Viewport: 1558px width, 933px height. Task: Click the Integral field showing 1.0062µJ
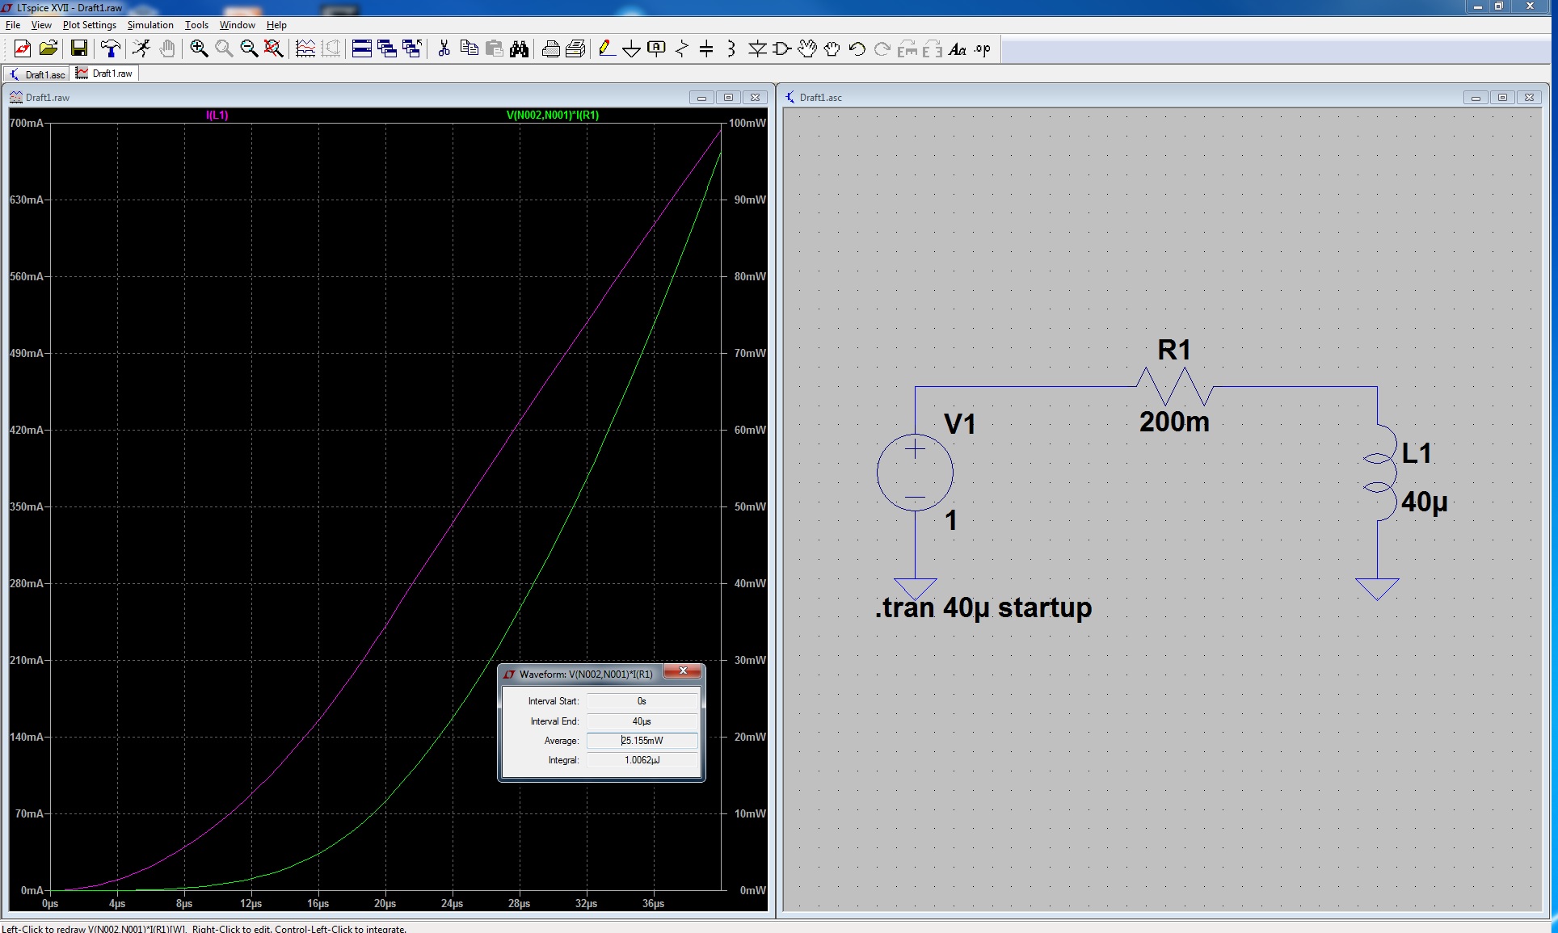click(642, 760)
